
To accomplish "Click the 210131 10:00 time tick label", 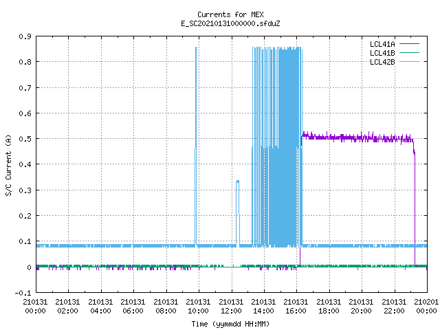I will 198,307.
